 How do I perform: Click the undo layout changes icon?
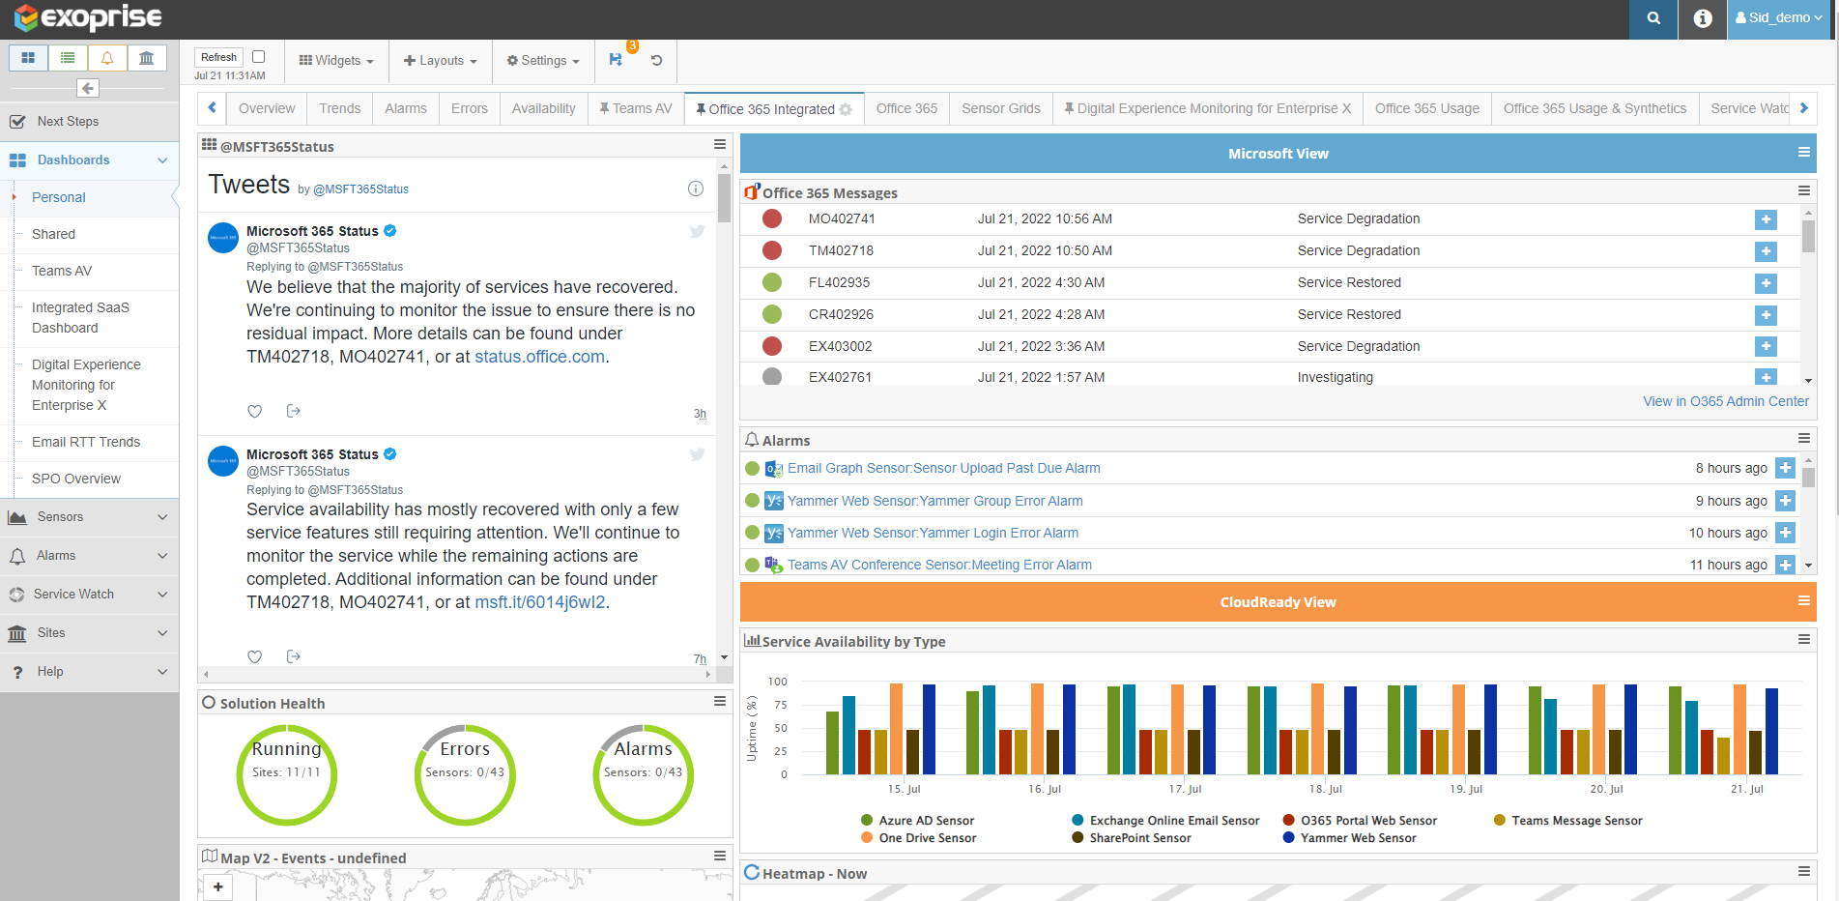[x=656, y=60]
